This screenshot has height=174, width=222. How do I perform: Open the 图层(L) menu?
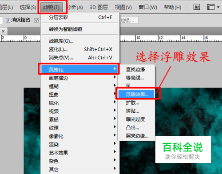click(6, 7)
